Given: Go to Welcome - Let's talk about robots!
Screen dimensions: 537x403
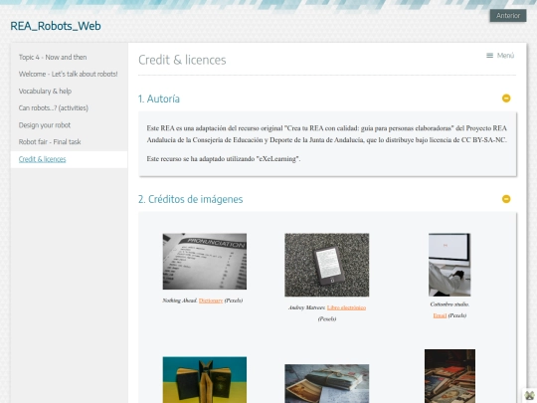Looking at the screenshot, I should (69, 74).
